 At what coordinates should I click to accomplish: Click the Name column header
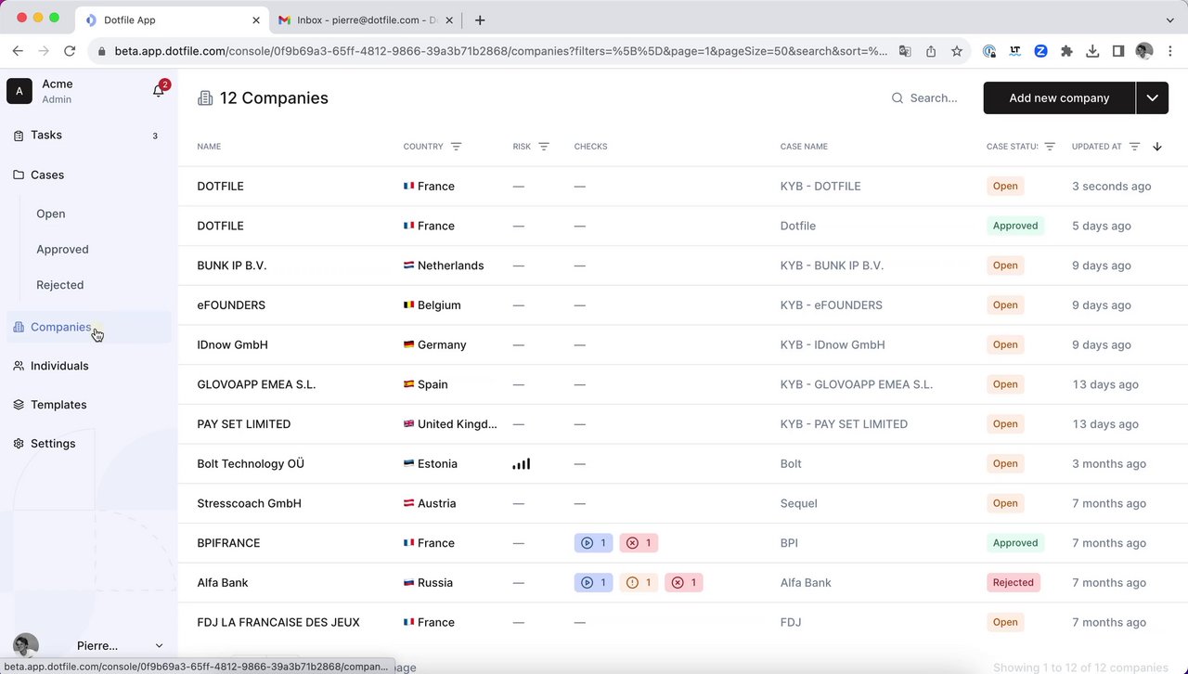[x=209, y=147]
